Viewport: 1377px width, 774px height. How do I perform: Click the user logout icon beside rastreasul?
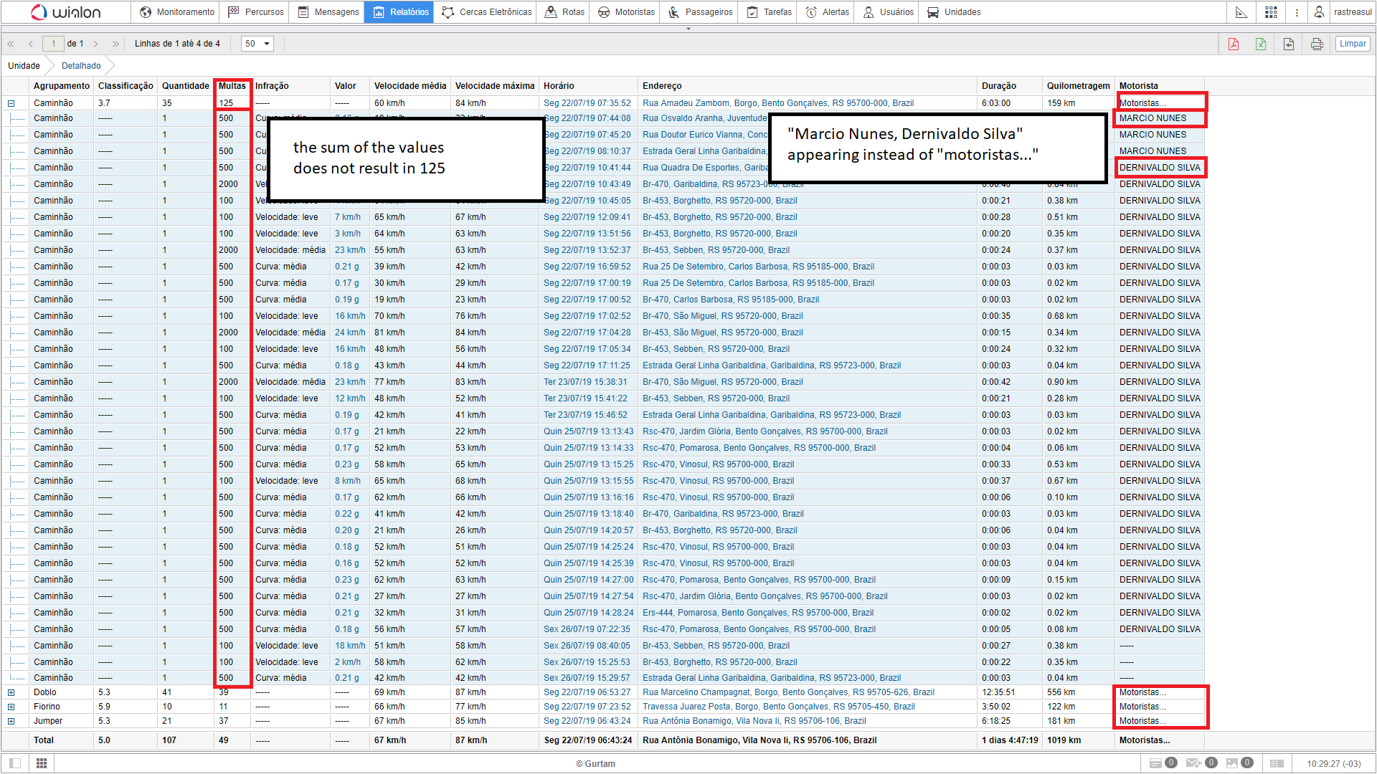click(x=1319, y=12)
